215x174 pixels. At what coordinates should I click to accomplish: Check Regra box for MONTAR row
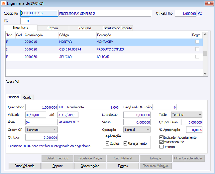197,42
